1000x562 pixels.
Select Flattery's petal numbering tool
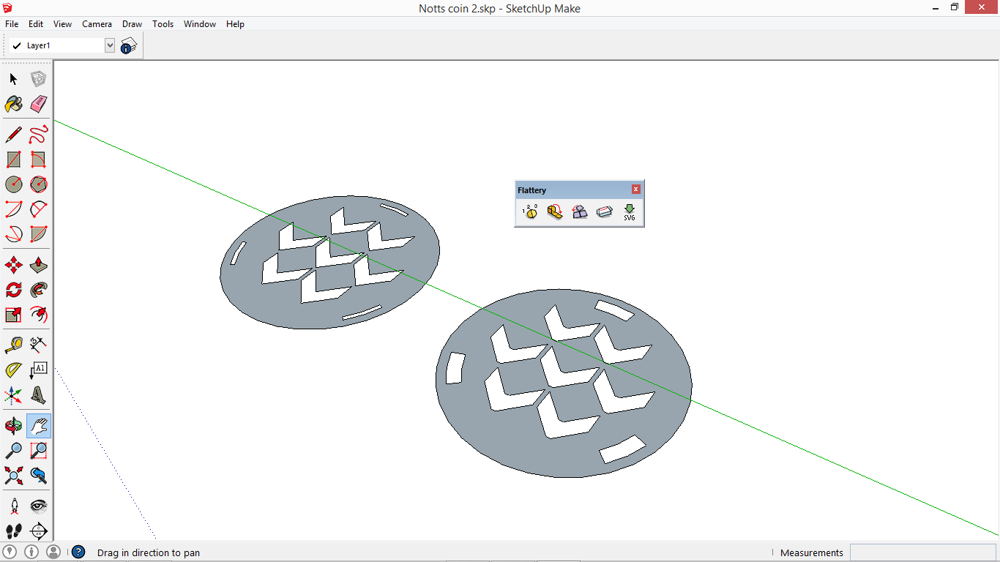pyautogui.click(x=529, y=211)
